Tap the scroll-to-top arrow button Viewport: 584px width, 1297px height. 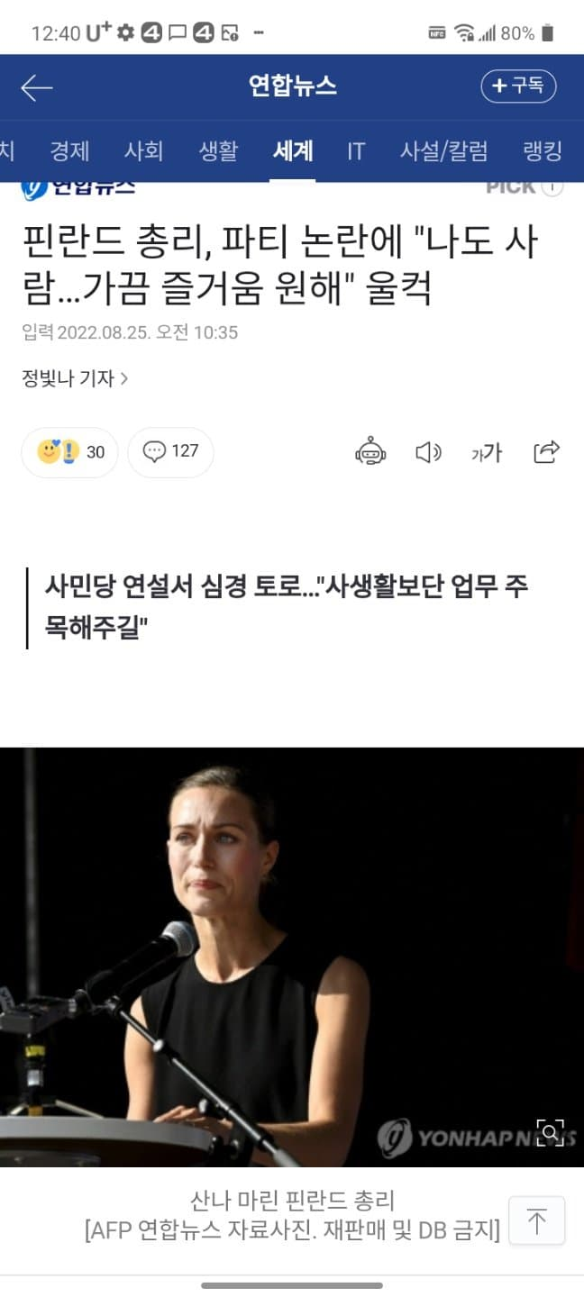537,1221
